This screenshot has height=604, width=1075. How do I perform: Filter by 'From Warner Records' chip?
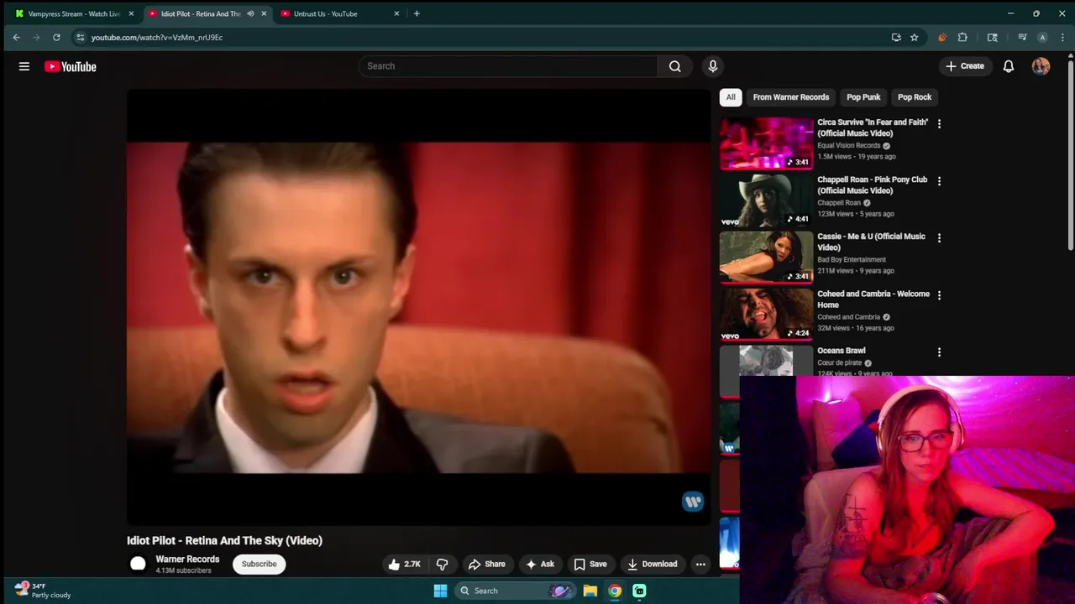pyautogui.click(x=791, y=97)
